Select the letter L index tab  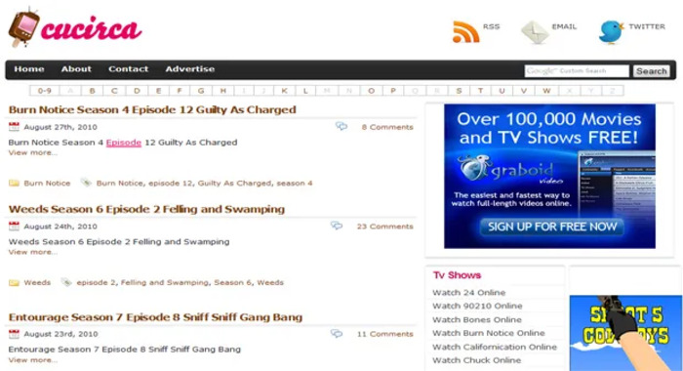[x=305, y=91]
